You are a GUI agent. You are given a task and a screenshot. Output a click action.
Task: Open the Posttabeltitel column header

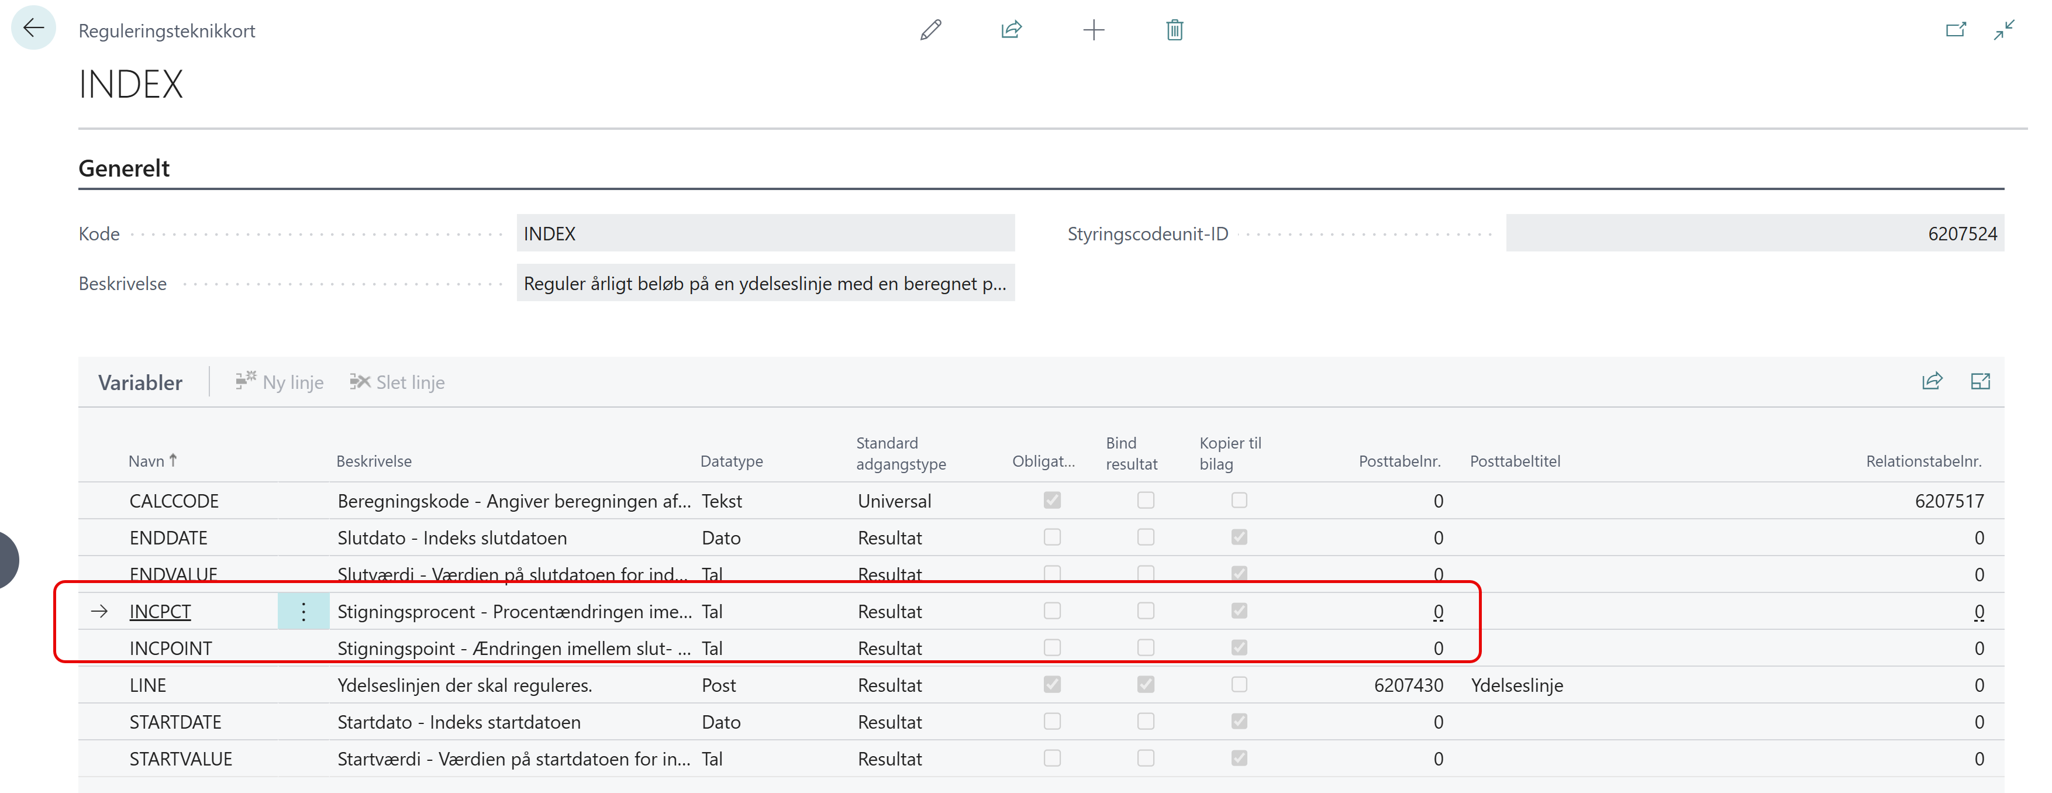click(x=1515, y=461)
